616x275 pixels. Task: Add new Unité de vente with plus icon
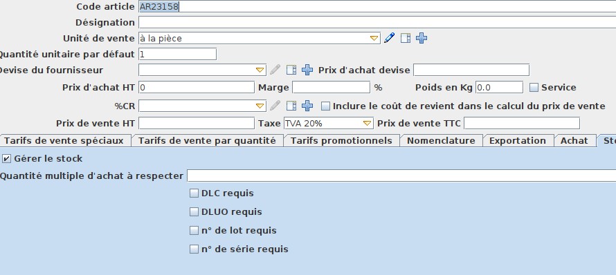(x=422, y=38)
